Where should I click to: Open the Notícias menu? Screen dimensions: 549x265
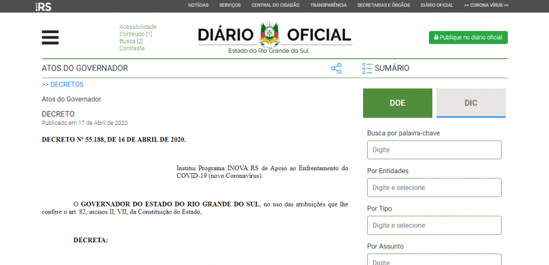[198, 5]
